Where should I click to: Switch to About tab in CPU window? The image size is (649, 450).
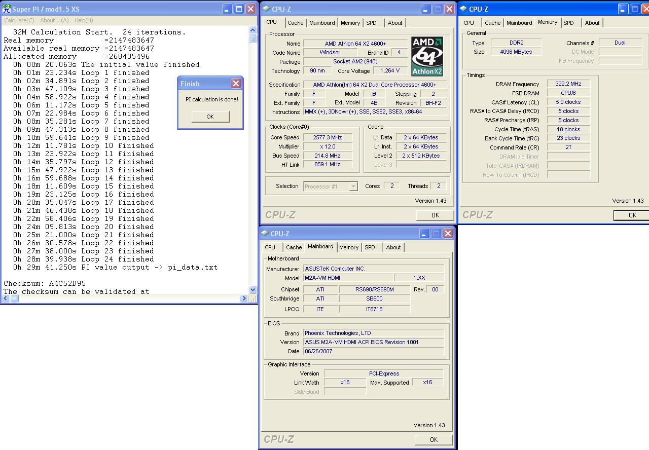[x=395, y=23]
